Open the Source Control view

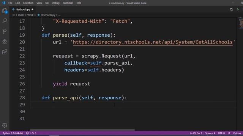5,31
